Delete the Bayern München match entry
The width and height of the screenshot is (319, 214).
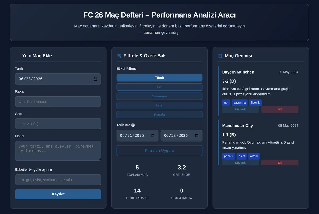click(280, 109)
